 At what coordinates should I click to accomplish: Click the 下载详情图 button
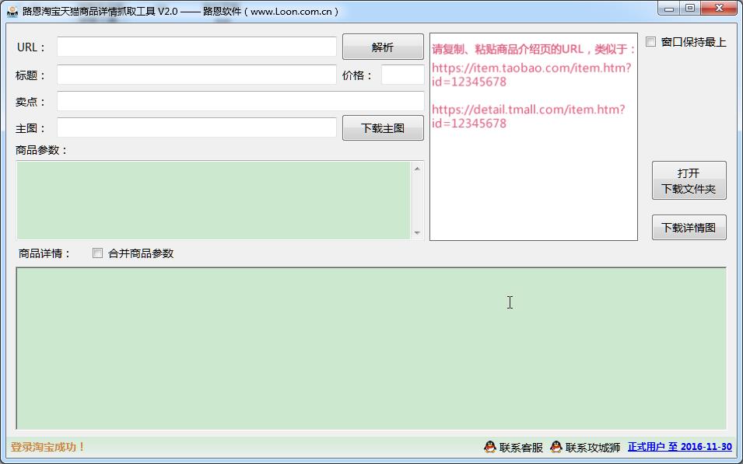(689, 228)
